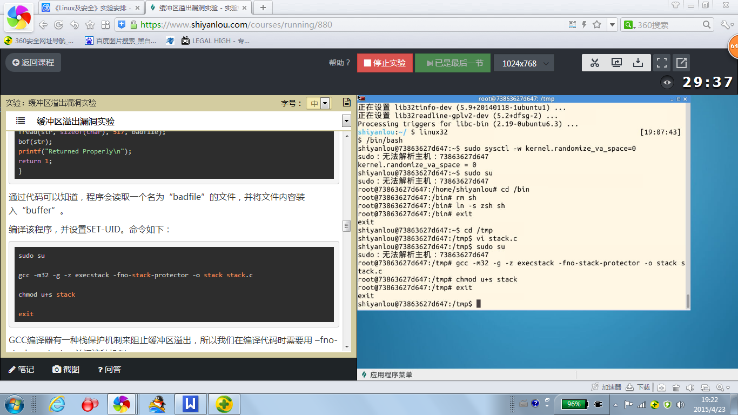Click the scissors clipboard icon
738x415 pixels.
(x=595, y=63)
